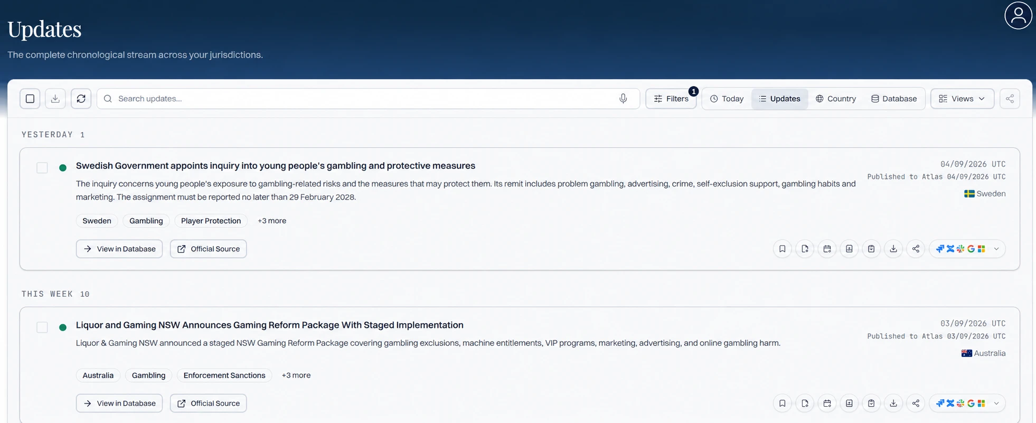The height and width of the screenshot is (423, 1036).
Task: Open Official Source for Liquor NSW update
Action: 209,403
